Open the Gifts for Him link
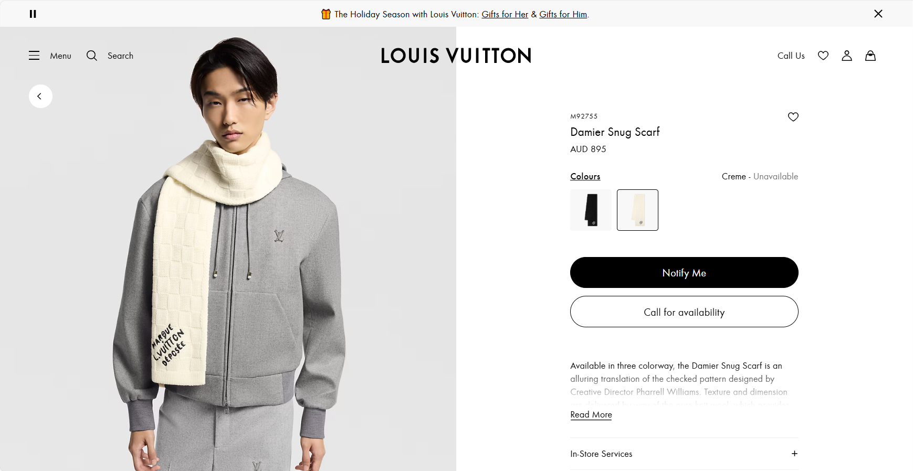 tap(563, 15)
